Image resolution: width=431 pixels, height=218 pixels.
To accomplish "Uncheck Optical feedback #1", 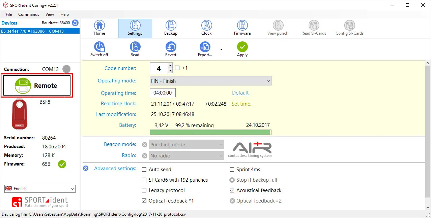I will (x=144, y=201).
